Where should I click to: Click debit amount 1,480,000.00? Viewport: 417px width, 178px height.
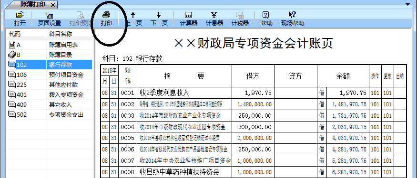click(x=254, y=104)
